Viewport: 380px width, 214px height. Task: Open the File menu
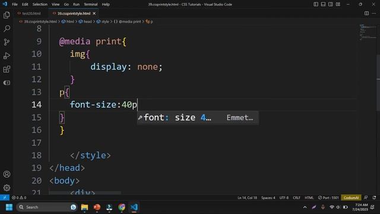point(15,4)
